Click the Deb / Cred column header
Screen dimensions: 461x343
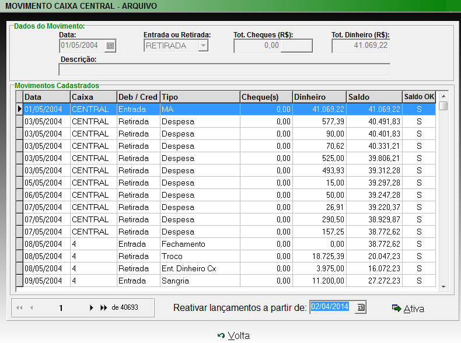pos(138,97)
